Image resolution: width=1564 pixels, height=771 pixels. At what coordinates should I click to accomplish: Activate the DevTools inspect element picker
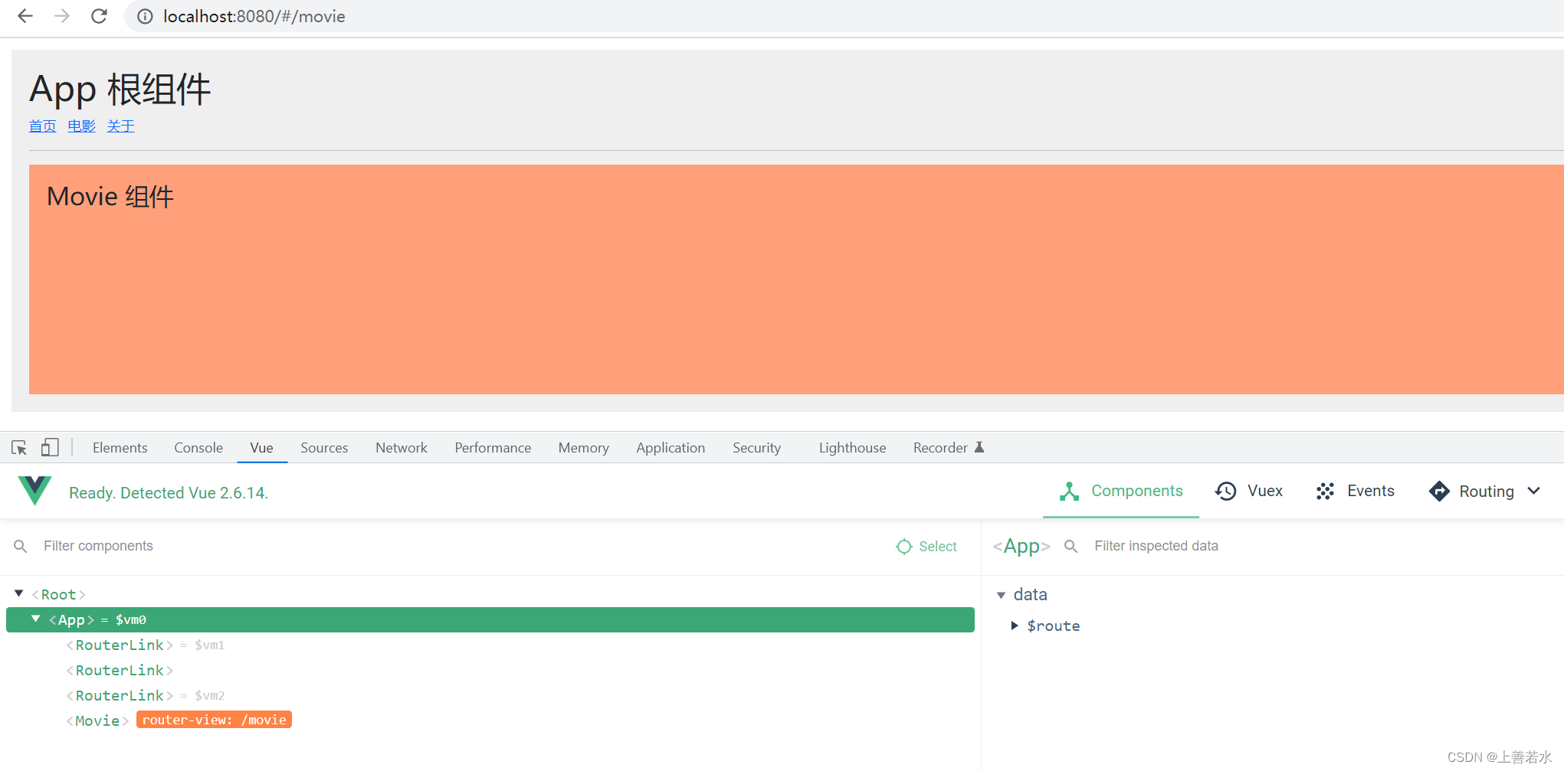pos(19,447)
